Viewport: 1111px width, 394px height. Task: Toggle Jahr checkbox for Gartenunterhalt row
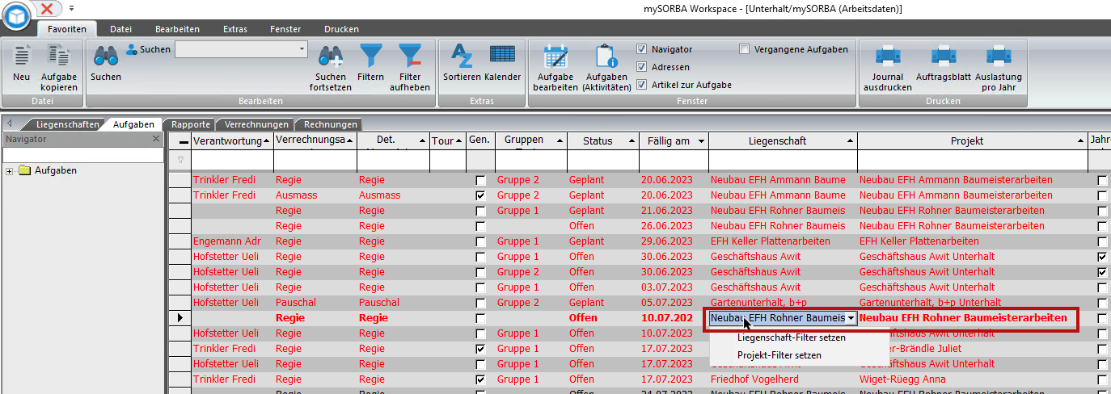click(x=1102, y=303)
